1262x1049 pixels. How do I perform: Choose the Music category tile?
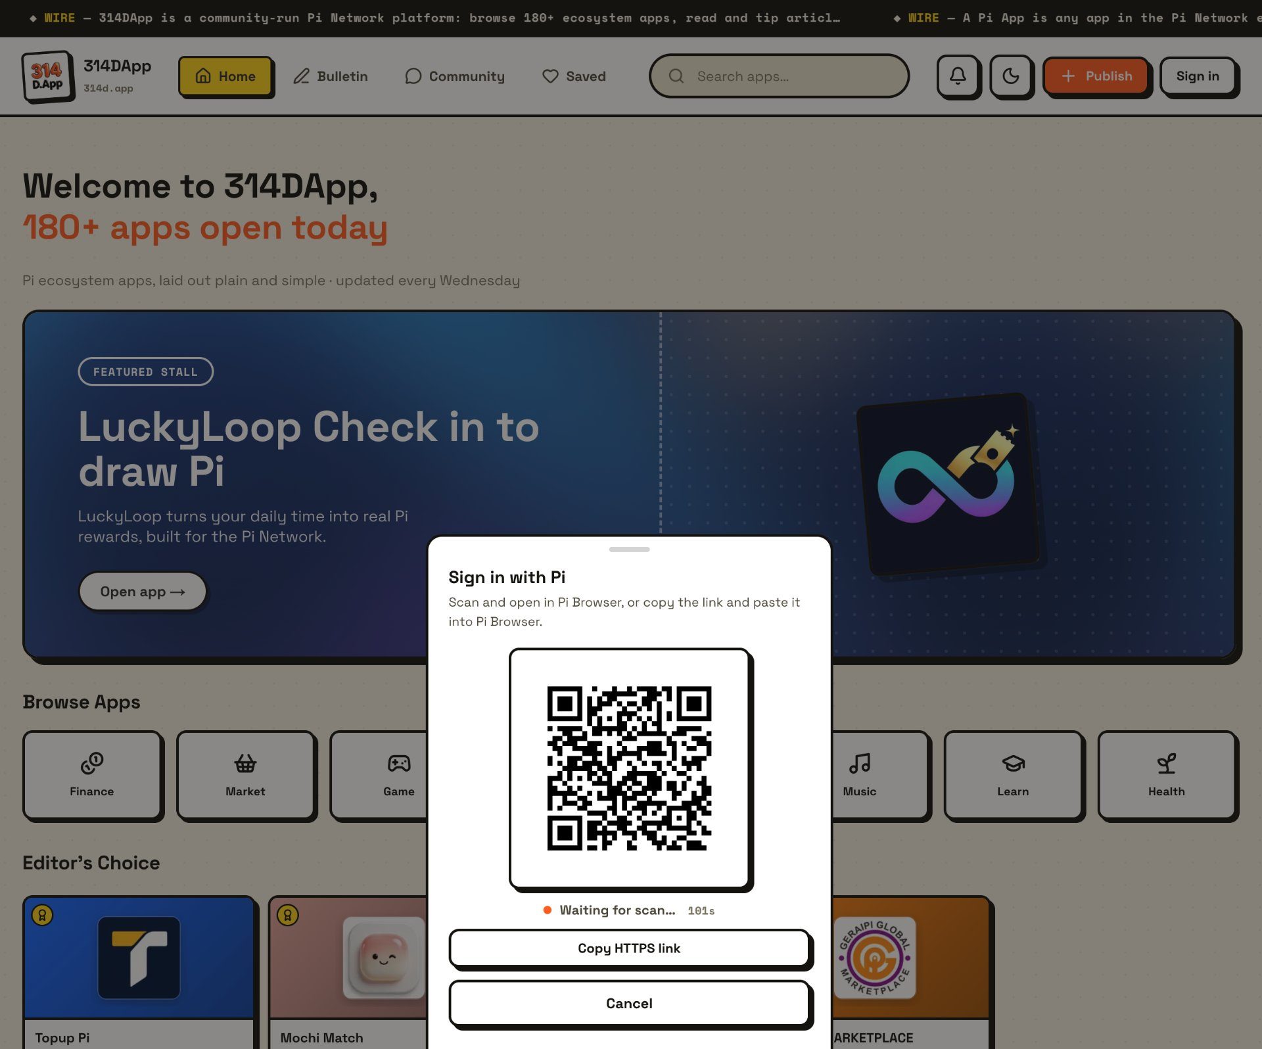click(x=879, y=774)
